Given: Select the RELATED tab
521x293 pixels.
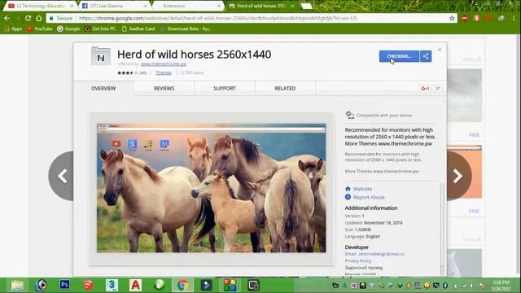Looking at the screenshot, I should pos(285,89).
